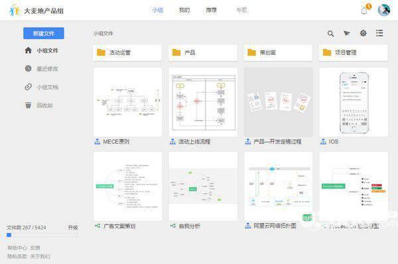
Task: Click the file count usage bar
Action: (42, 235)
